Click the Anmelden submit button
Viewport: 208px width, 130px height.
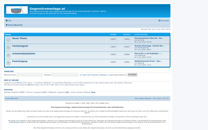tap(132, 75)
